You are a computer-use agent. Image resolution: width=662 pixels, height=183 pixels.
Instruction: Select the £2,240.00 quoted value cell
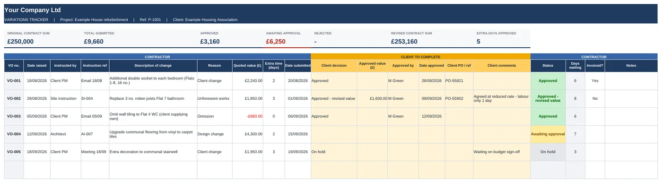(247, 81)
